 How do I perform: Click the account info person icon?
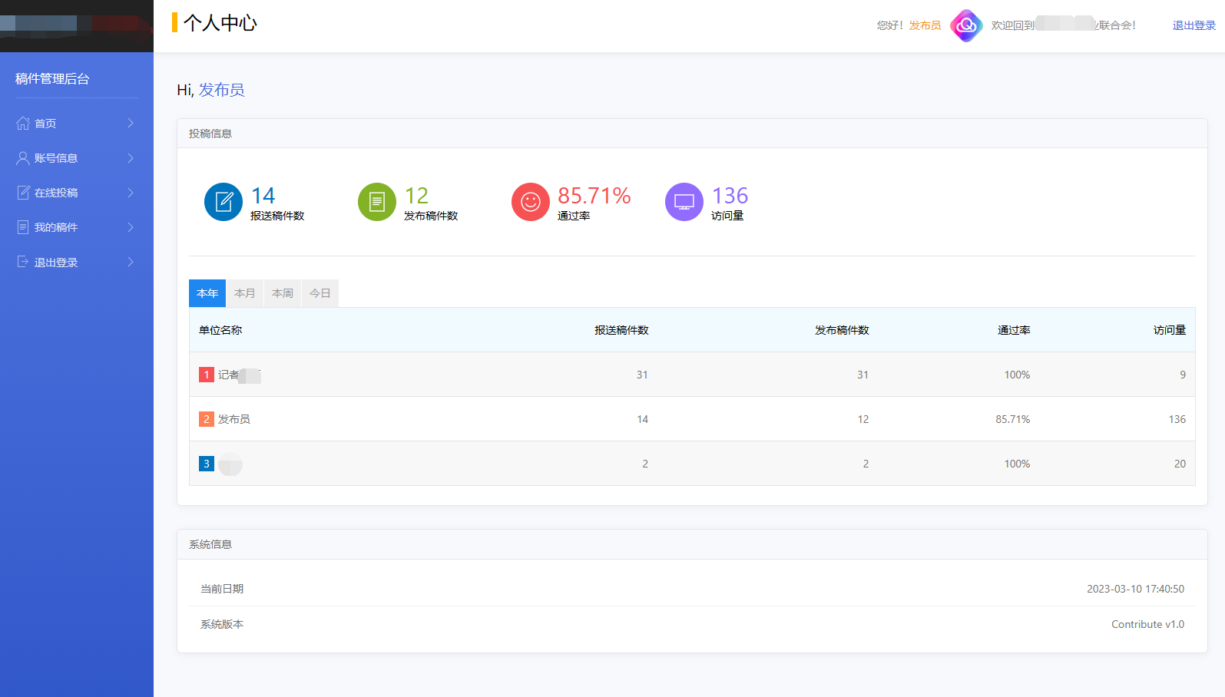click(x=23, y=158)
